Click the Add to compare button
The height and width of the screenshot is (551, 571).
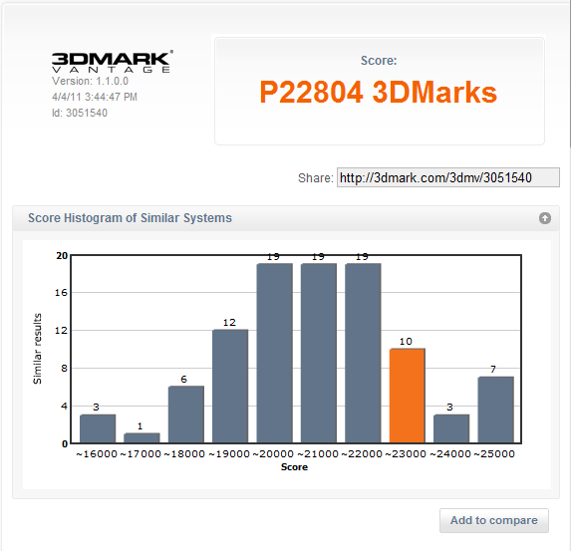[494, 520]
